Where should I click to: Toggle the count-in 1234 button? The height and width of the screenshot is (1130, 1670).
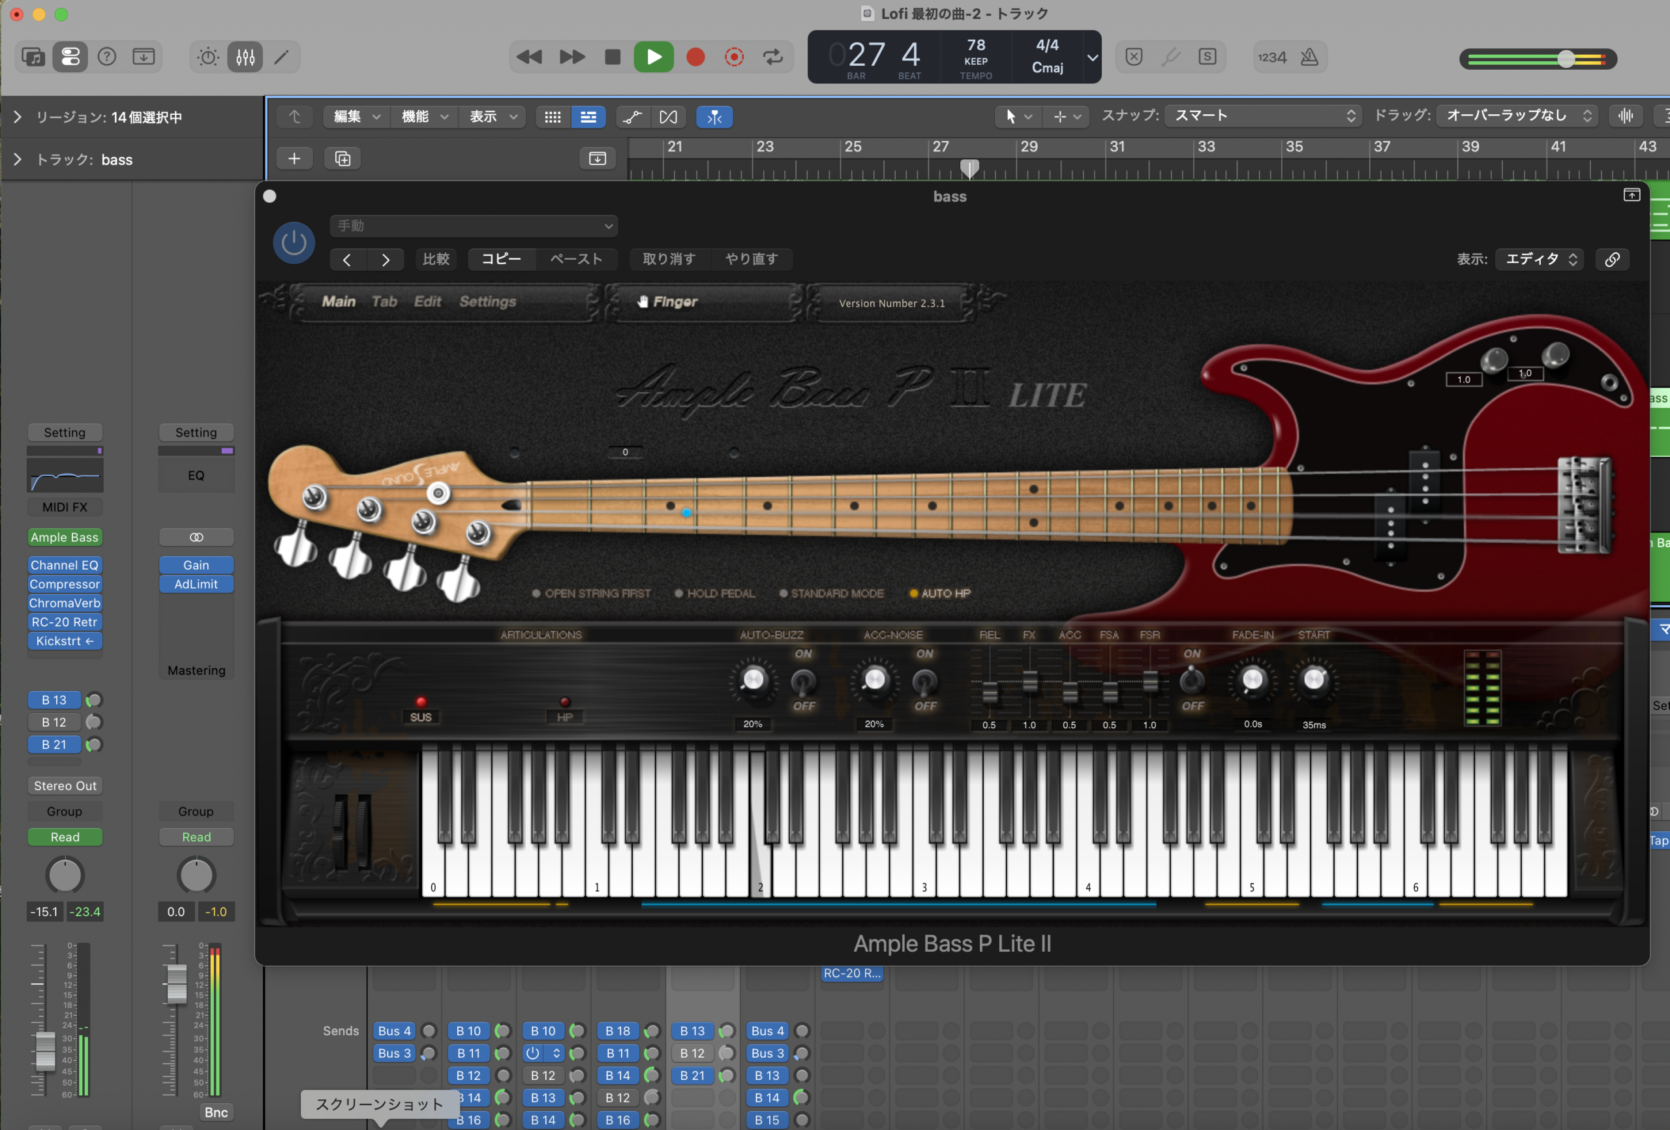coord(1272,57)
